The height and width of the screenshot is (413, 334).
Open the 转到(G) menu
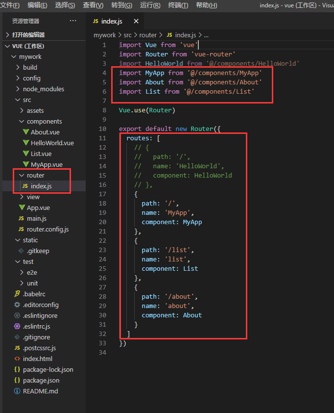pyautogui.click(x=122, y=5)
